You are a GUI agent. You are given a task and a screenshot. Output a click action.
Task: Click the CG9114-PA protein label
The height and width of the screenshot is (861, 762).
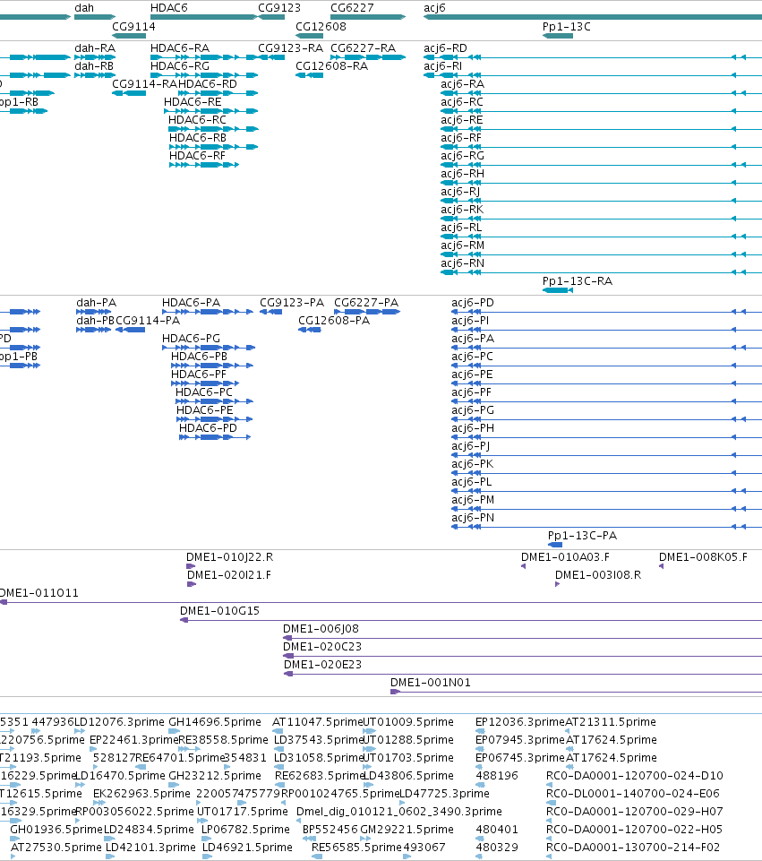[148, 320]
